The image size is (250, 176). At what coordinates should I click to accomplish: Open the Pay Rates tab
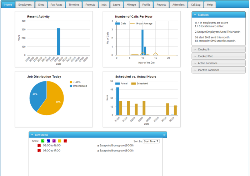[56, 5]
